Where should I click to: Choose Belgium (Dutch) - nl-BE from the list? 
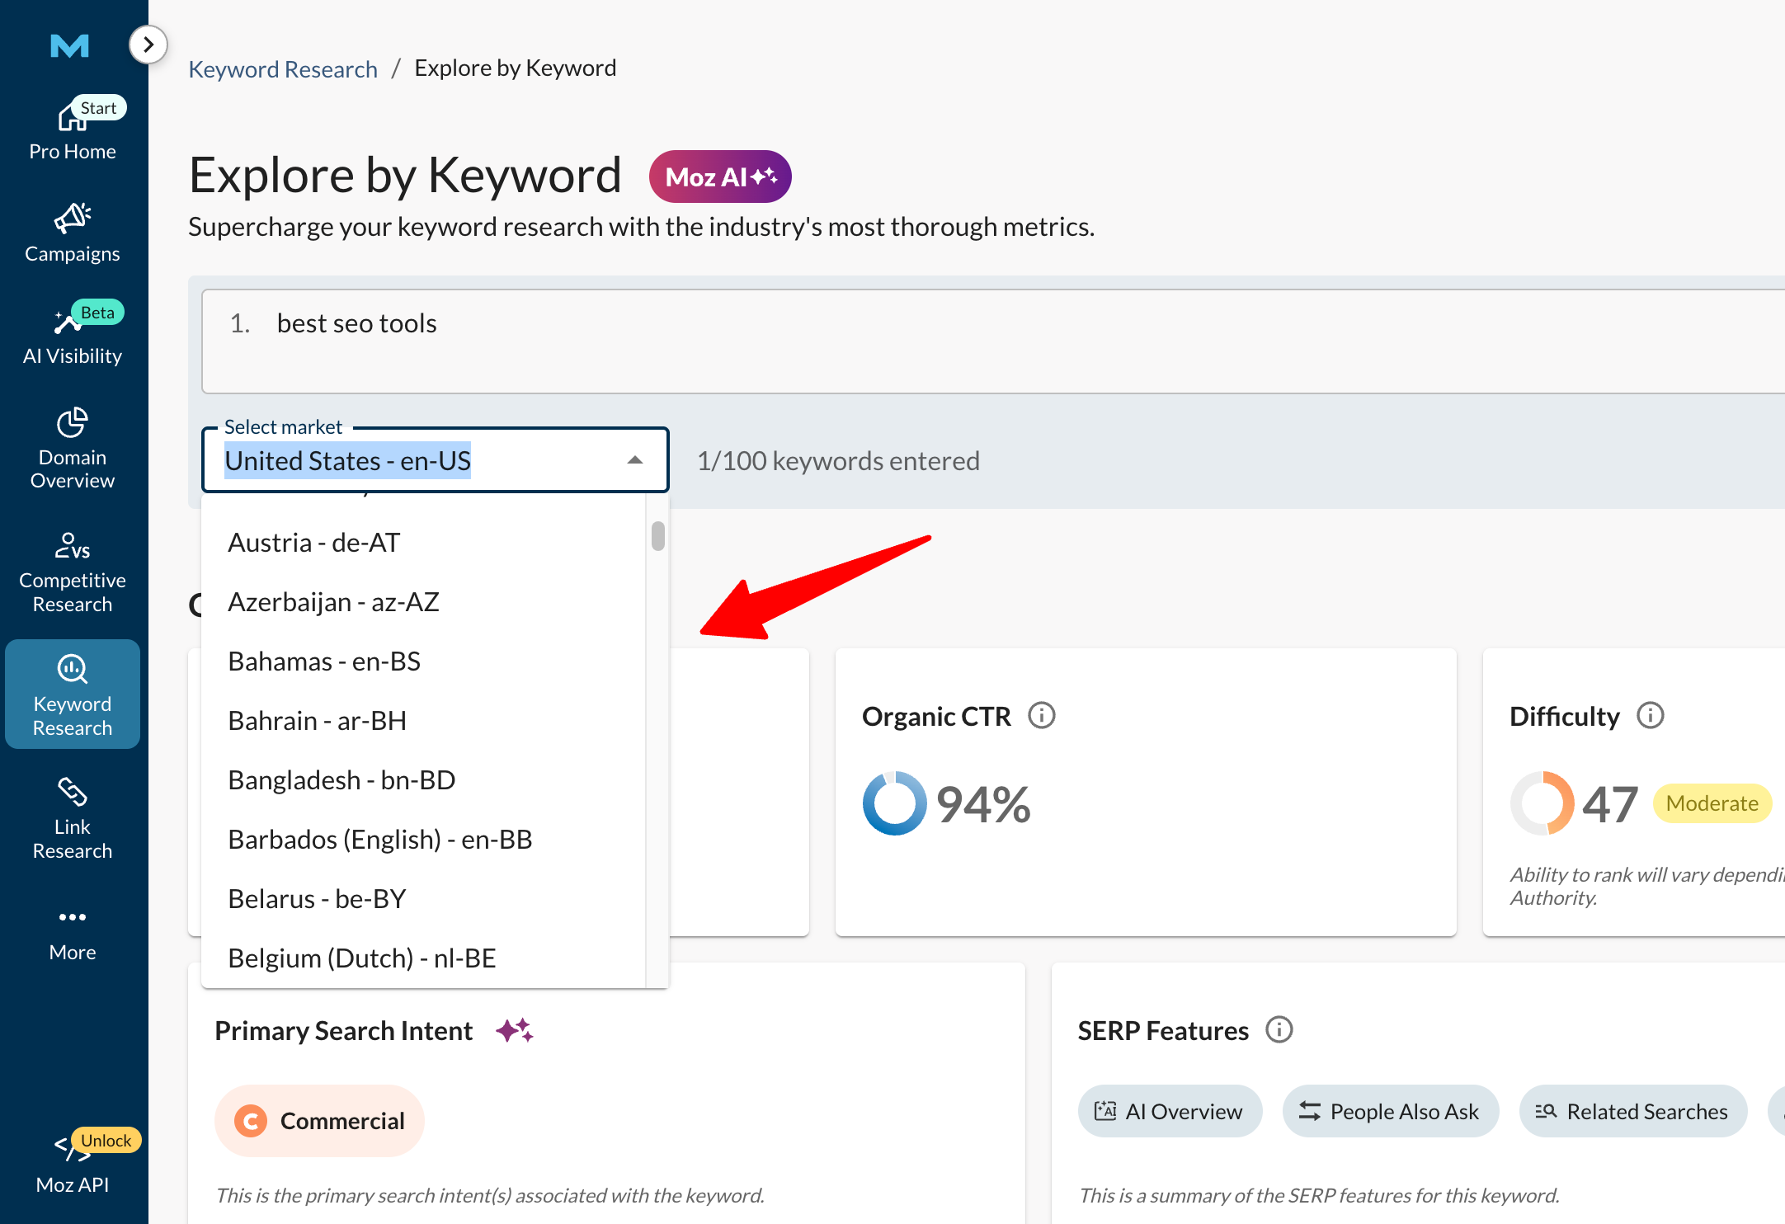coord(361,957)
